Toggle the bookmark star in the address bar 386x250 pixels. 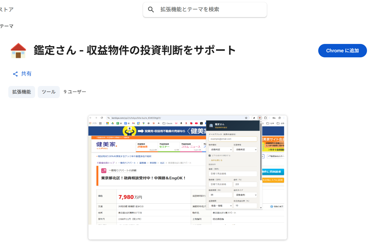pyautogui.click(x=246, y=118)
